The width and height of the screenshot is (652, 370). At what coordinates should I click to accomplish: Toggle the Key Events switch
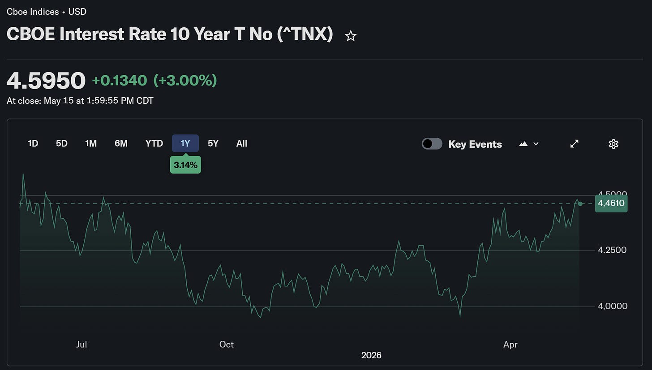pos(432,144)
